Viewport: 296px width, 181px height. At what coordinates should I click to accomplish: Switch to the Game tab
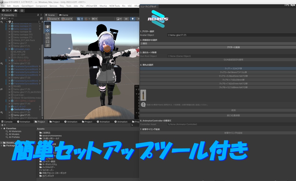(63, 15)
